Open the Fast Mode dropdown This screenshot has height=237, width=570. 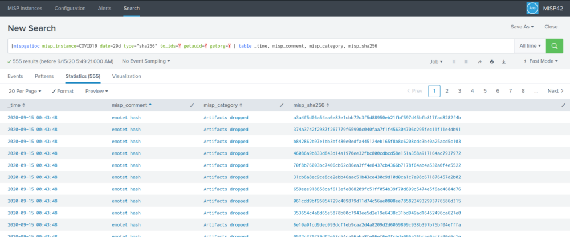coord(541,61)
